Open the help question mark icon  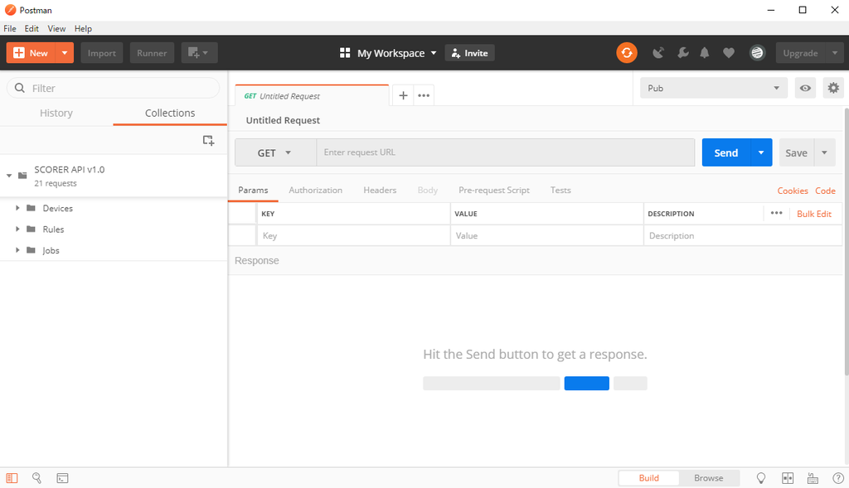pos(837,478)
